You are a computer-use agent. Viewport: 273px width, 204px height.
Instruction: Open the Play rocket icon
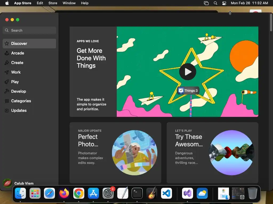7,82
